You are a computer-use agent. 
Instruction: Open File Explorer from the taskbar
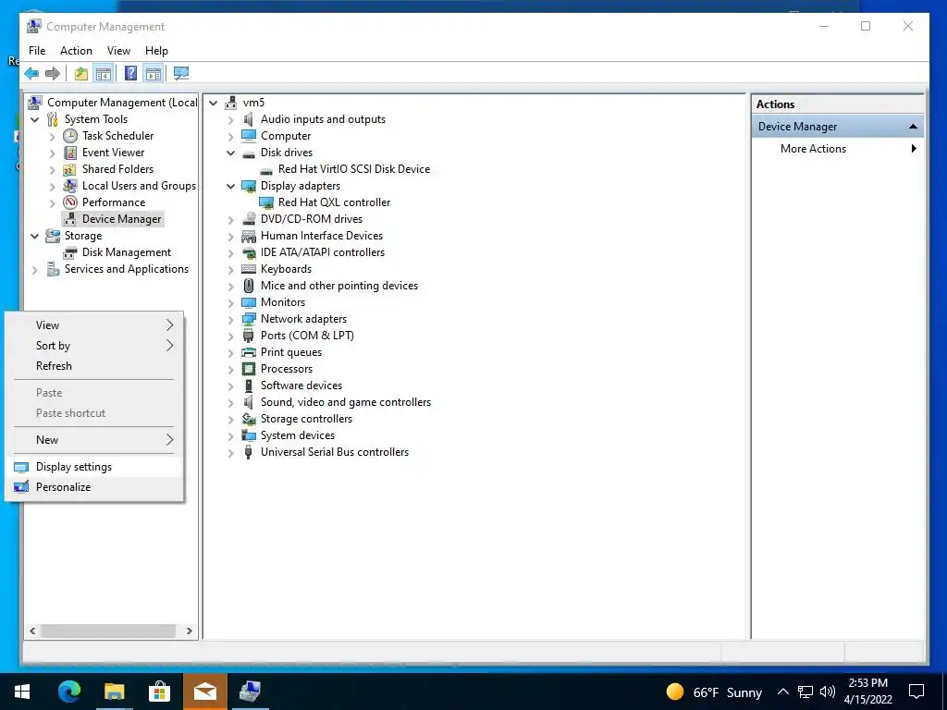point(114,692)
